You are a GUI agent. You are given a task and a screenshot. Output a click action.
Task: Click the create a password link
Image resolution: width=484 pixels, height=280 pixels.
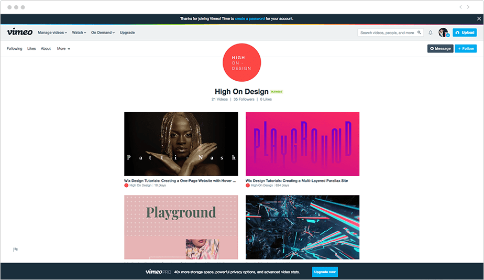click(250, 18)
